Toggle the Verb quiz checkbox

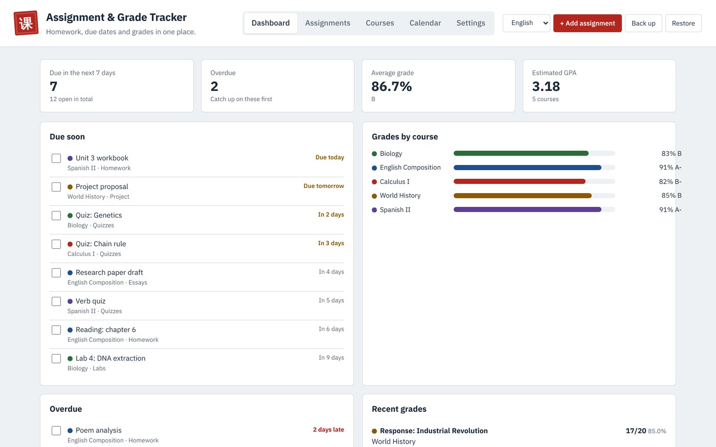click(x=56, y=301)
